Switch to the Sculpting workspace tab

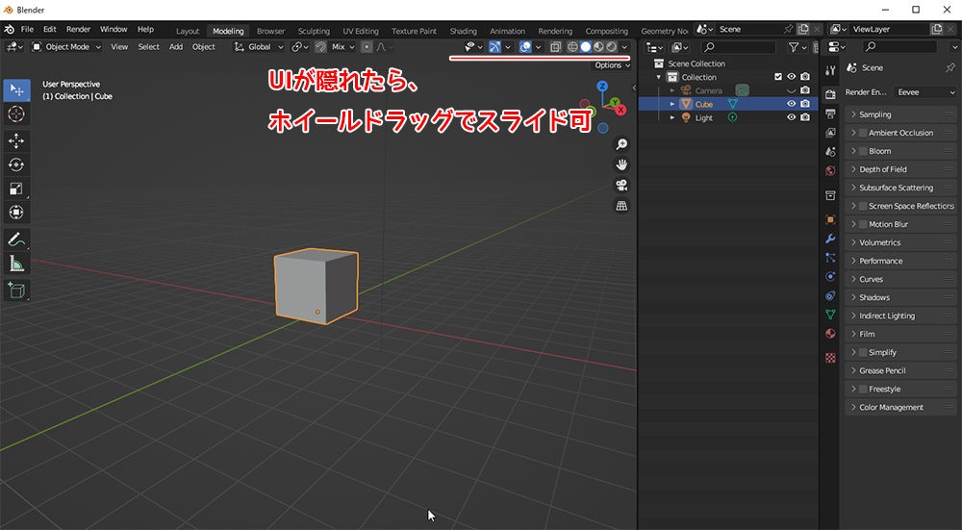click(x=313, y=31)
